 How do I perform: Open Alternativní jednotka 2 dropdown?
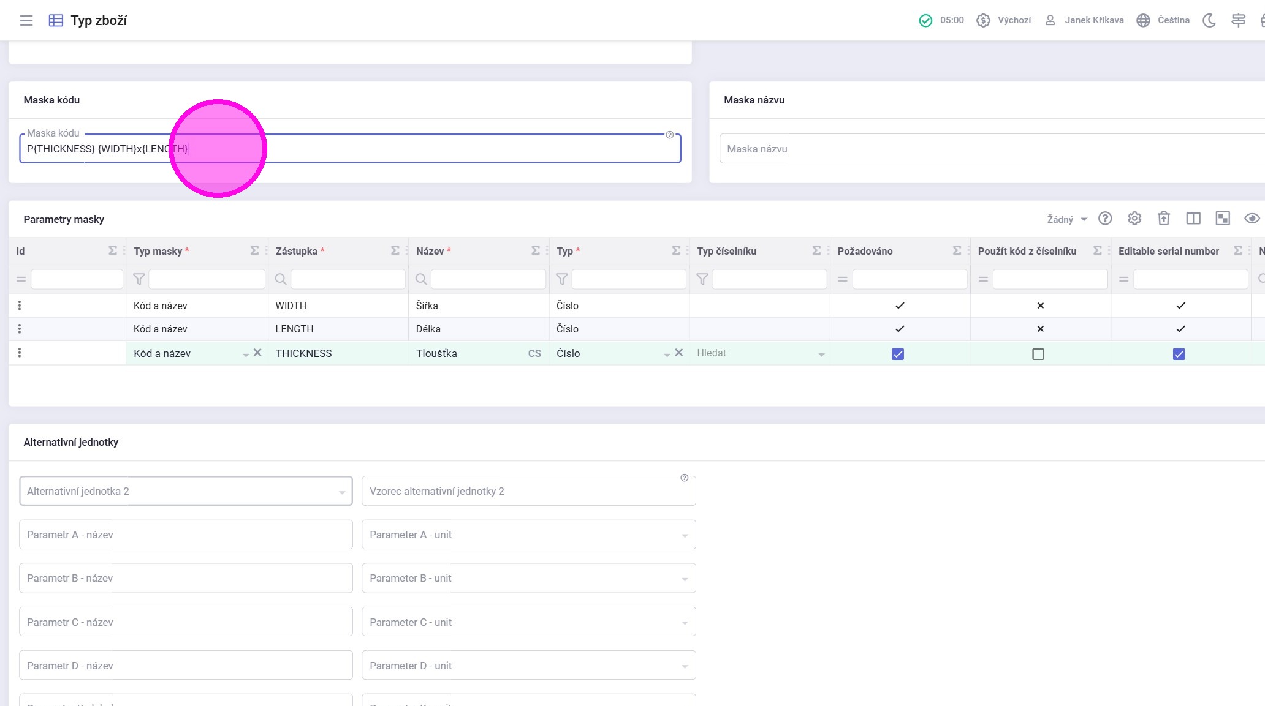click(341, 492)
